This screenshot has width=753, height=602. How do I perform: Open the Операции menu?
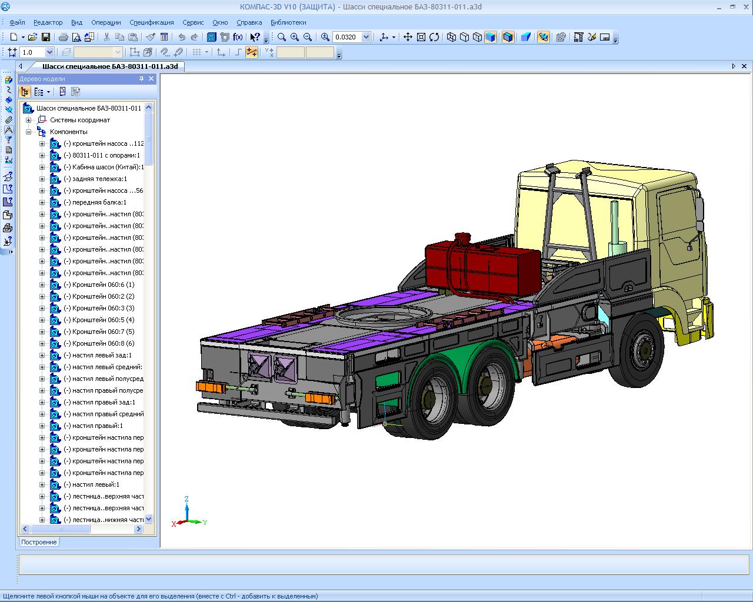click(106, 22)
